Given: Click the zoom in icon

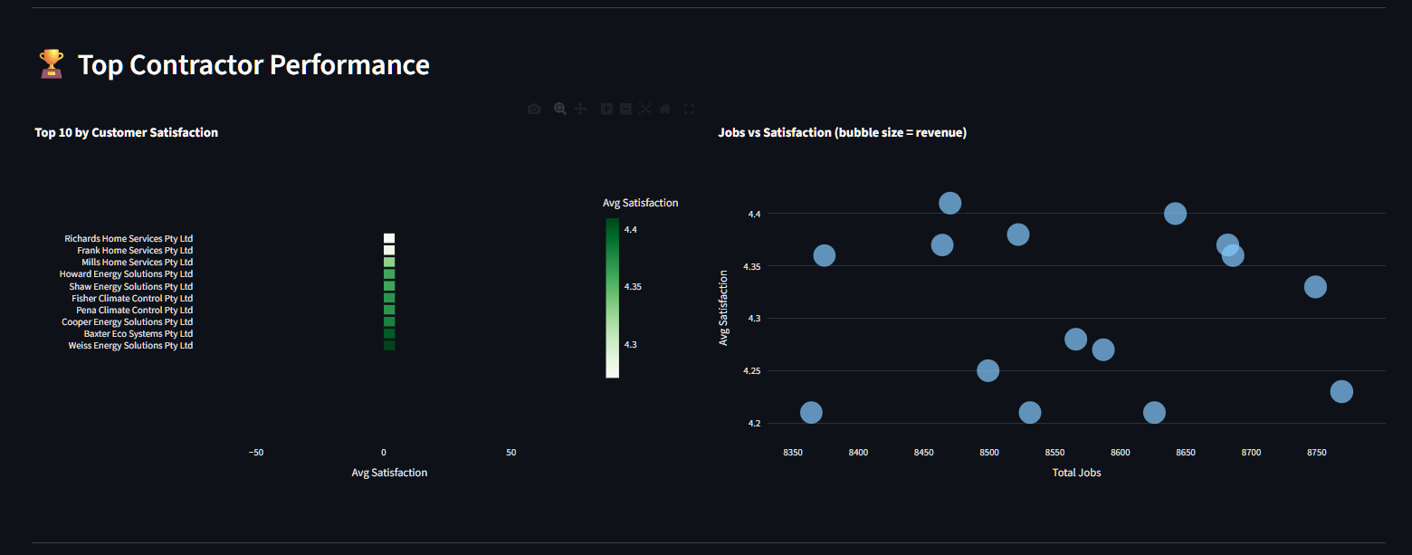Looking at the screenshot, I should pyautogui.click(x=606, y=109).
